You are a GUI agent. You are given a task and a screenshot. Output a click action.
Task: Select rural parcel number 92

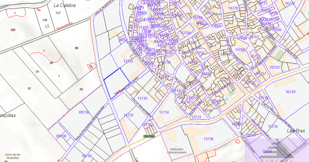29,88
